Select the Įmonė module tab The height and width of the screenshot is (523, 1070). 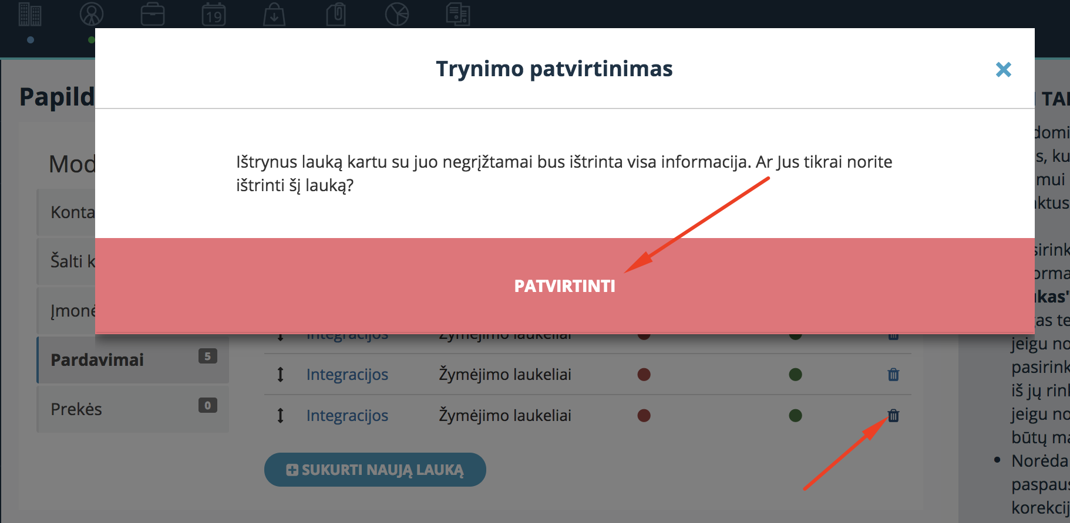coord(66,310)
